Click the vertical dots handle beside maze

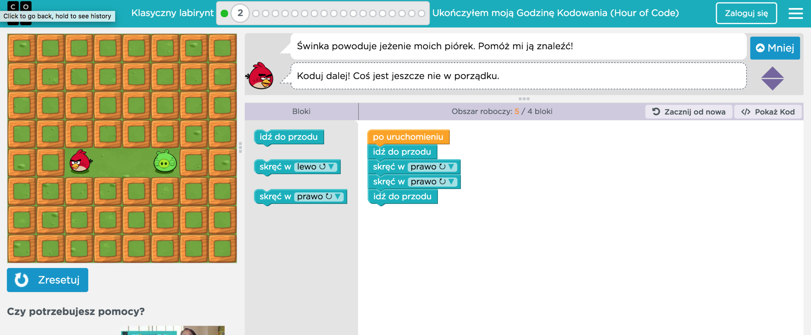(x=240, y=147)
